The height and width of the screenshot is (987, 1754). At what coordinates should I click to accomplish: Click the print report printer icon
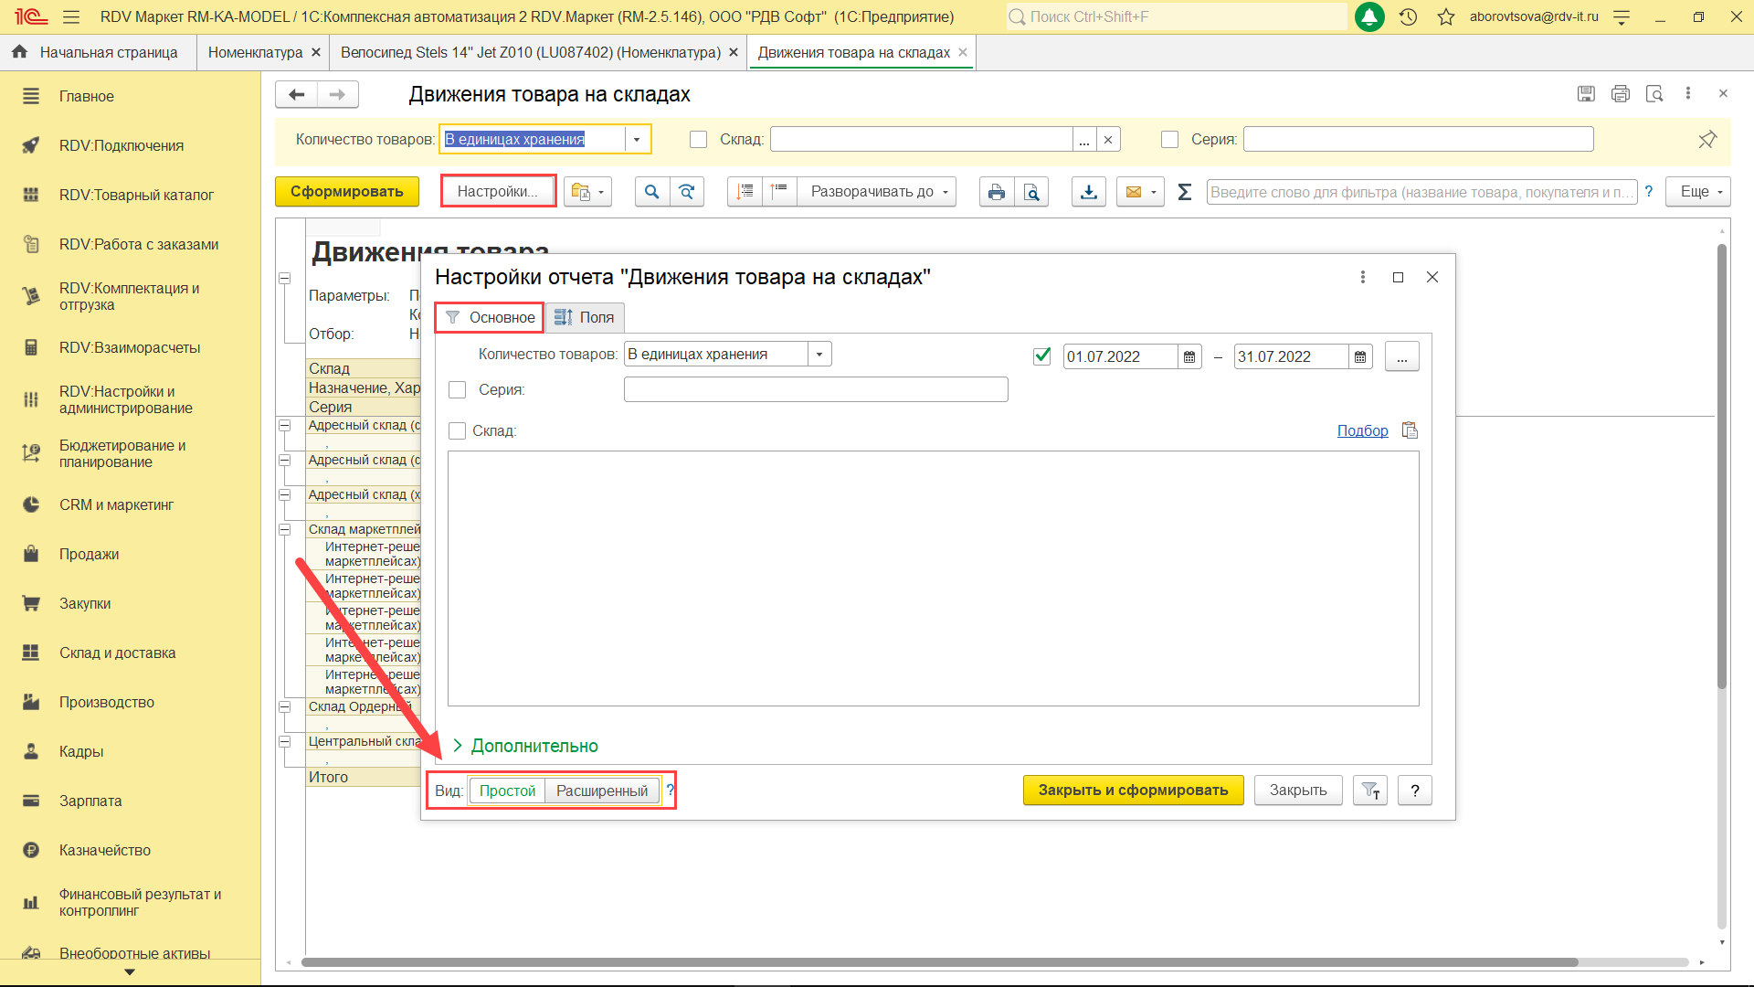tap(996, 192)
